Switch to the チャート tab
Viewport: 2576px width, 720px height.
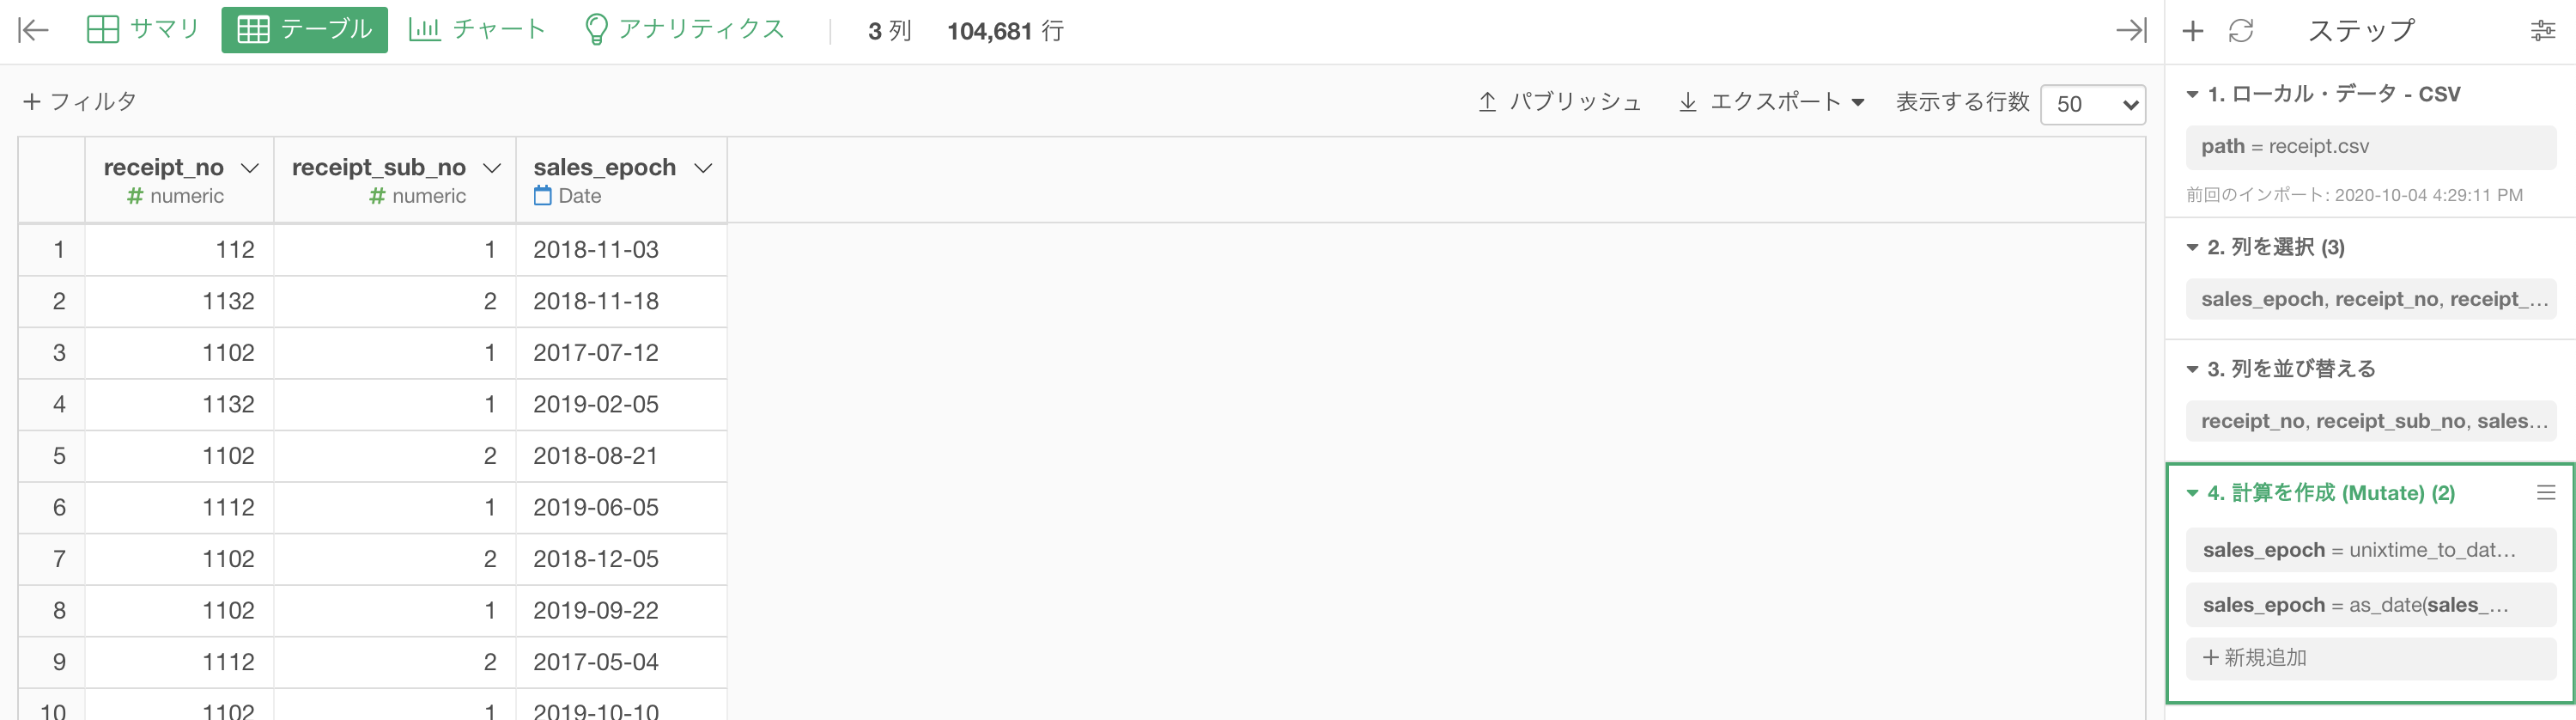477,30
